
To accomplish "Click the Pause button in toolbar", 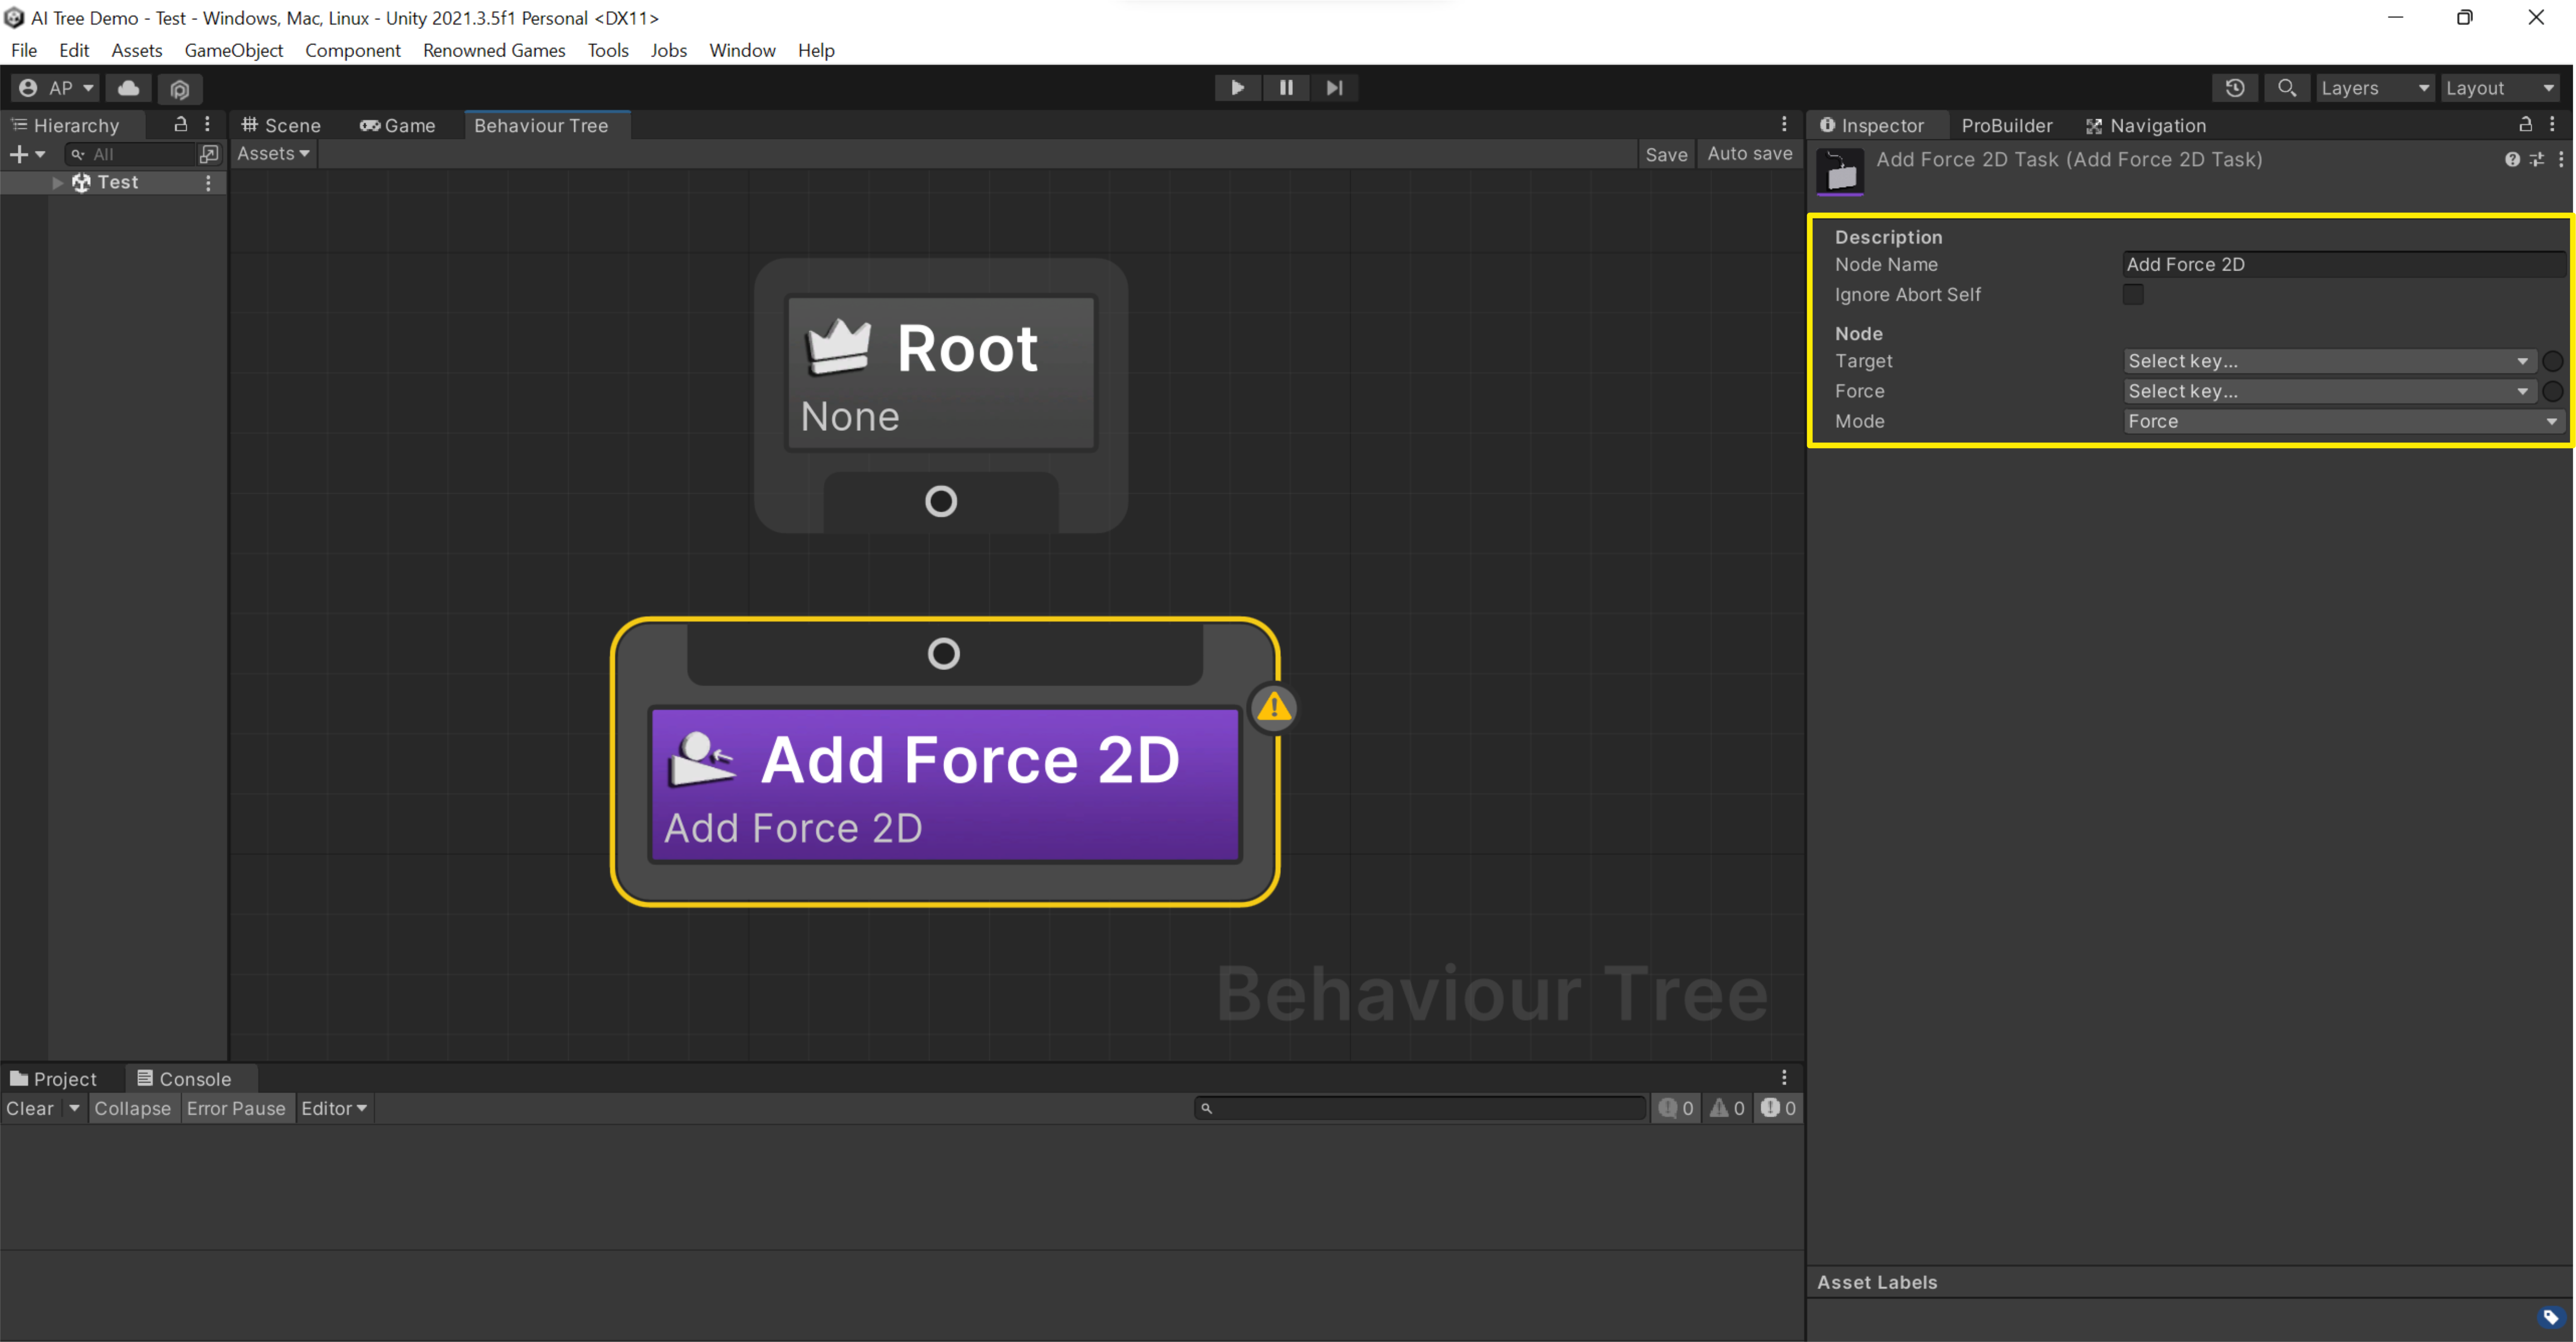I will pos(1286,88).
